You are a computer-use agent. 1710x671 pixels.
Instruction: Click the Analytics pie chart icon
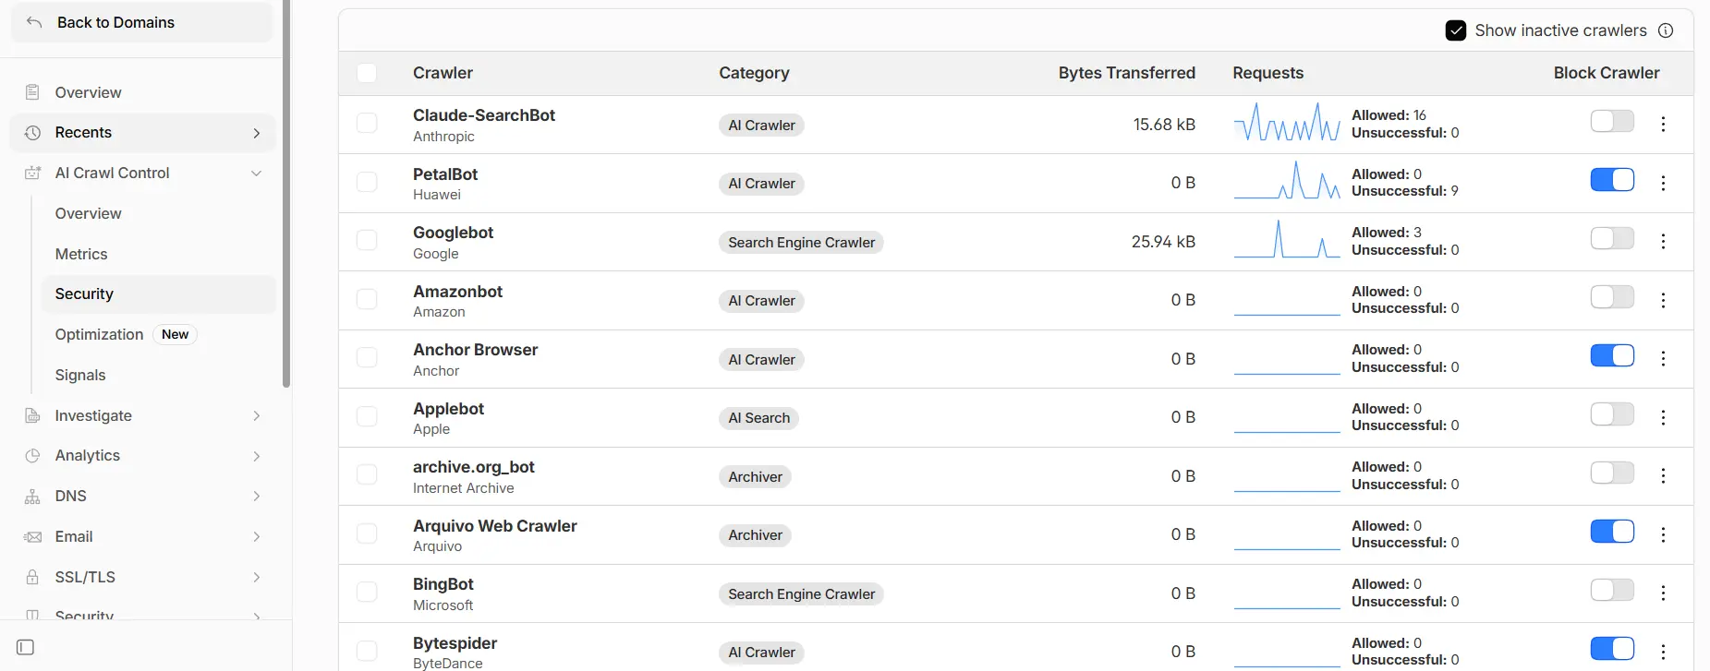32,456
